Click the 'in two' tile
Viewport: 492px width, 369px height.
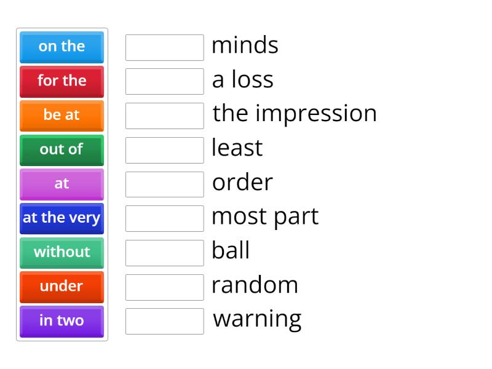[x=61, y=322]
